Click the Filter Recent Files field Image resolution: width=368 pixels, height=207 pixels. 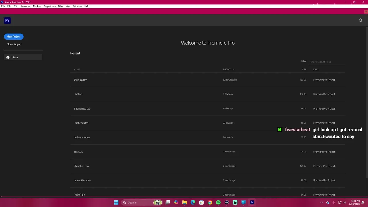(x=327, y=62)
